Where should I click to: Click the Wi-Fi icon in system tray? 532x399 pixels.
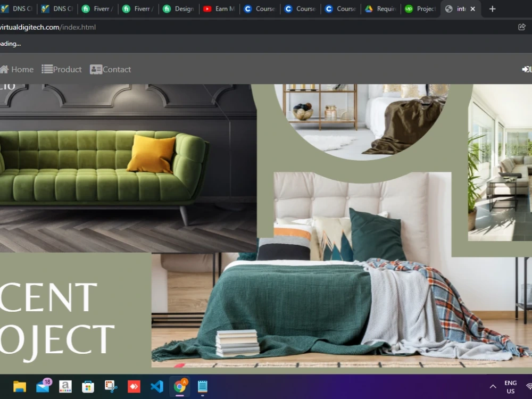[529, 386]
